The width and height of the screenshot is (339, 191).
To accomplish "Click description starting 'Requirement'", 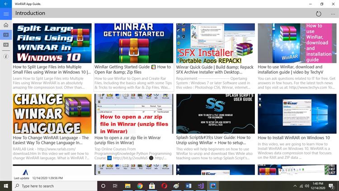I will [x=213, y=83].
